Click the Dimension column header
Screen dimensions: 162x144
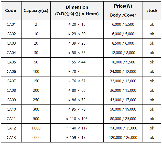tap(77, 10)
